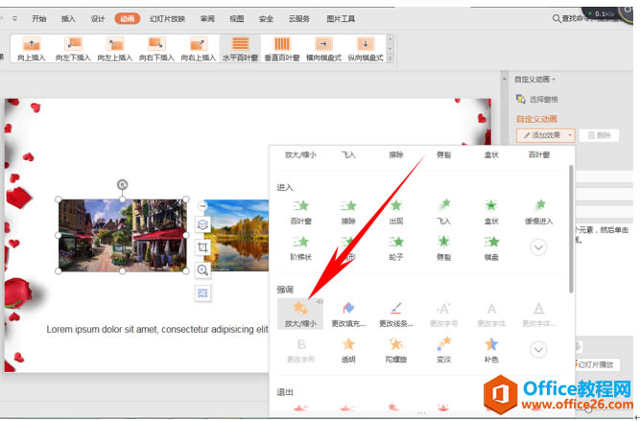Apply the 向左上插入 slide transition
Viewport: 640px width, 421px height.
click(x=115, y=49)
